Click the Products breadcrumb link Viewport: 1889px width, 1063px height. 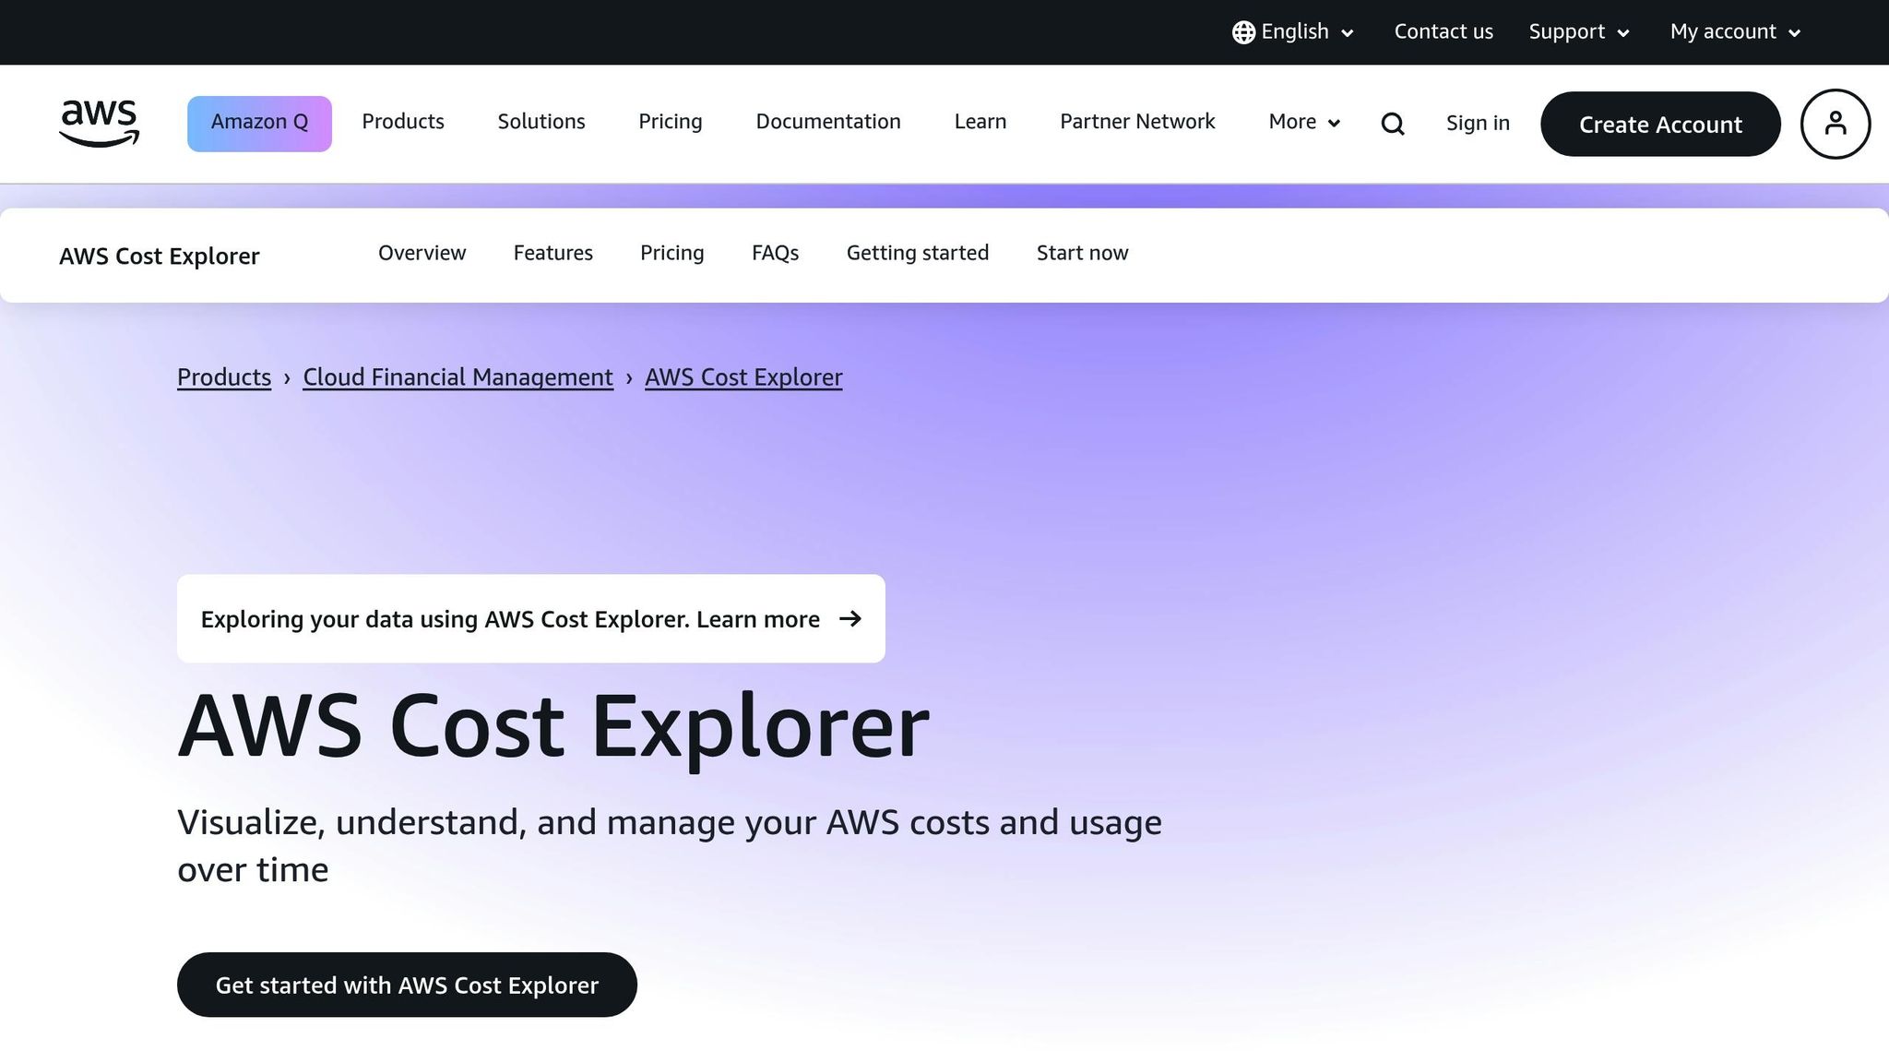[224, 377]
